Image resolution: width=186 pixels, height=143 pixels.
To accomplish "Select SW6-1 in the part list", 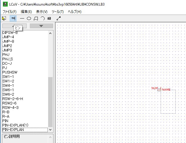I will coord(25,90).
